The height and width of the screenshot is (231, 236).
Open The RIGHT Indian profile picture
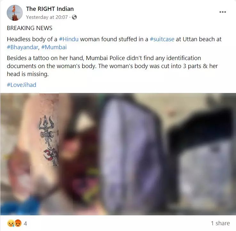tap(15, 13)
